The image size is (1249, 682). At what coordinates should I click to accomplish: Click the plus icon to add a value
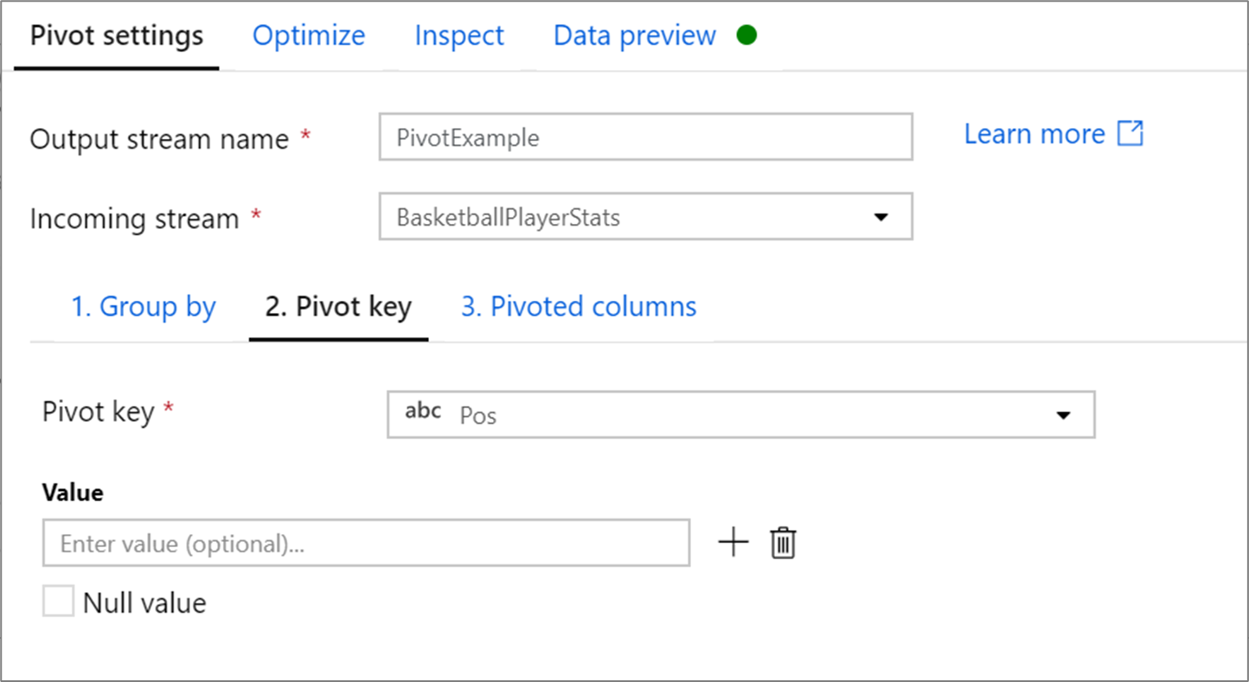[x=733, y=542]
